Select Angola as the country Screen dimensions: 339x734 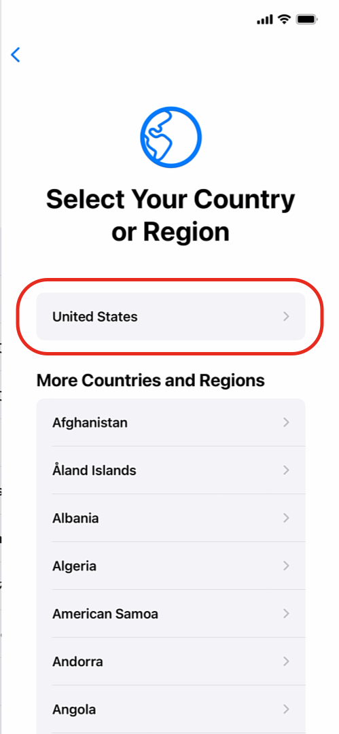pyautogui.click(x=171, y=709)
